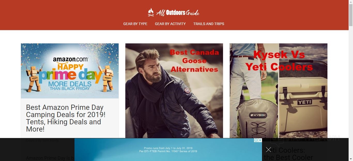Screen dimensions: 353x161
Task: Click the campfire flame logo icon
Action: (x=151, y=12)
